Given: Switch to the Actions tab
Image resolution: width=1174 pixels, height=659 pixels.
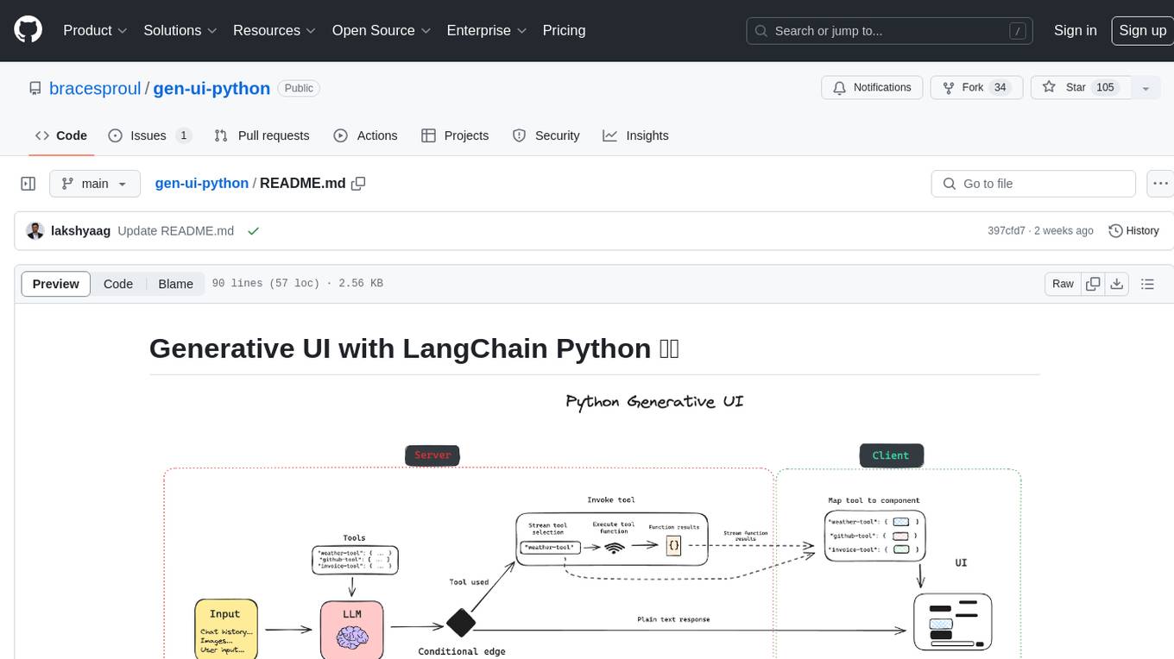Looking at the screenshot, I should tap(365, 135).
